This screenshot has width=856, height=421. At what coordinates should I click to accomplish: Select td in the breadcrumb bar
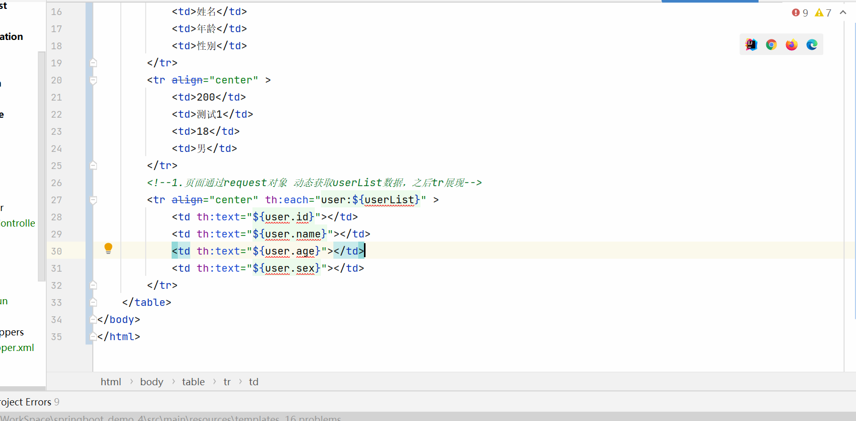click(254, 382)
